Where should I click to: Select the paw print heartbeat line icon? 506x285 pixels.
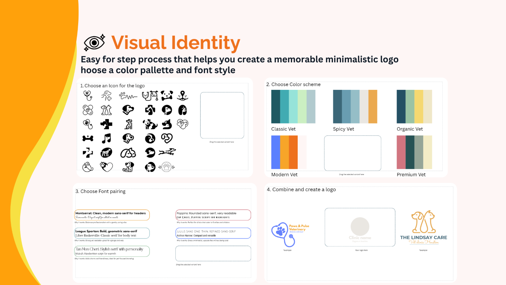point(128,96)
